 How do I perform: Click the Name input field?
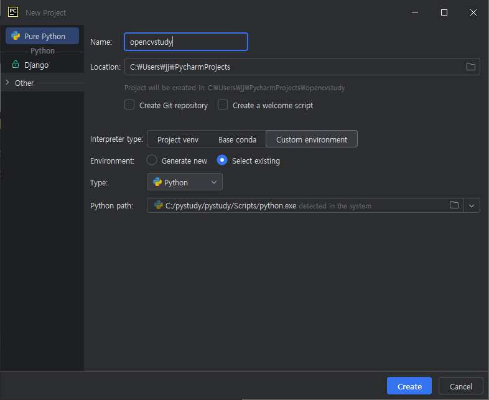pos(186,42)
